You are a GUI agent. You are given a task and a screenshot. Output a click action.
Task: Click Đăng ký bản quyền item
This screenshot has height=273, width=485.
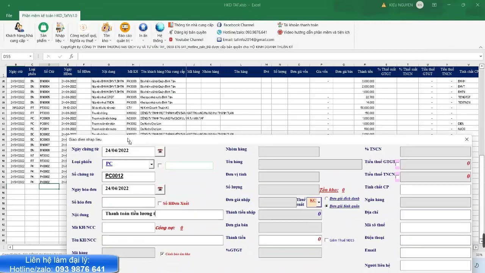click(x=188, y=32)
